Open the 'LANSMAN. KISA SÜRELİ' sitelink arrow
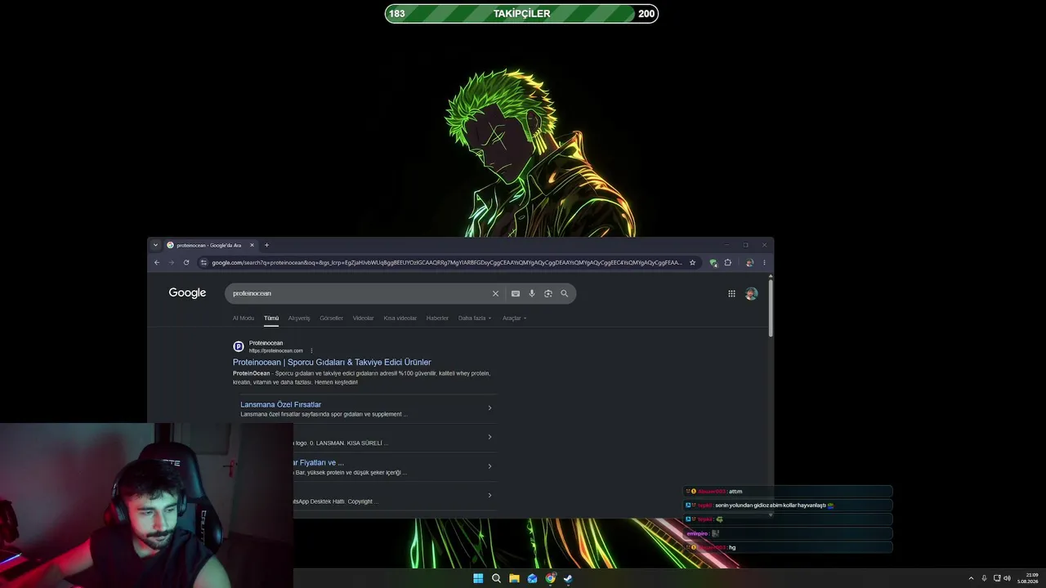The height and width of the screenshot is (588, 1046). [489, 437]
